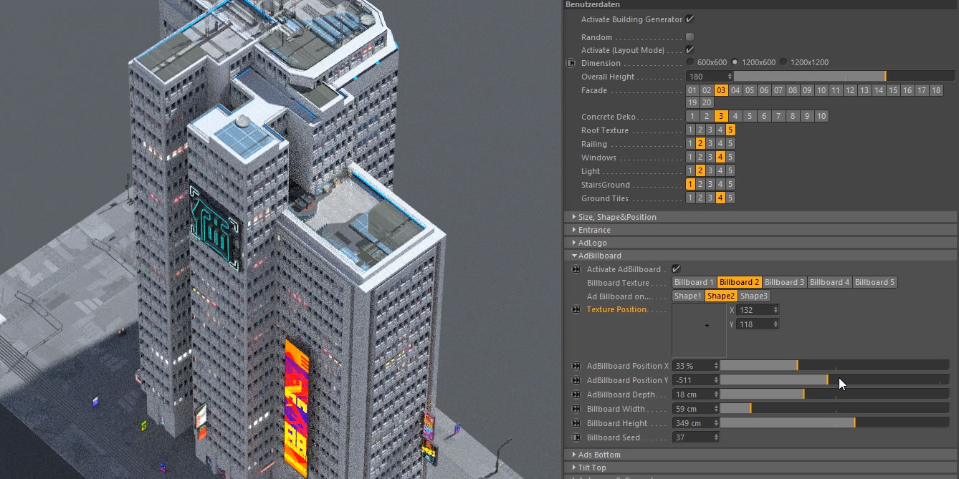
Task: Select Concrete Deko option 10
Action: coord(821,116)
